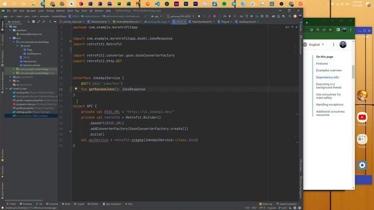Open the Edit menu
Screen dimensions: 374x210
tap(15, 10)
